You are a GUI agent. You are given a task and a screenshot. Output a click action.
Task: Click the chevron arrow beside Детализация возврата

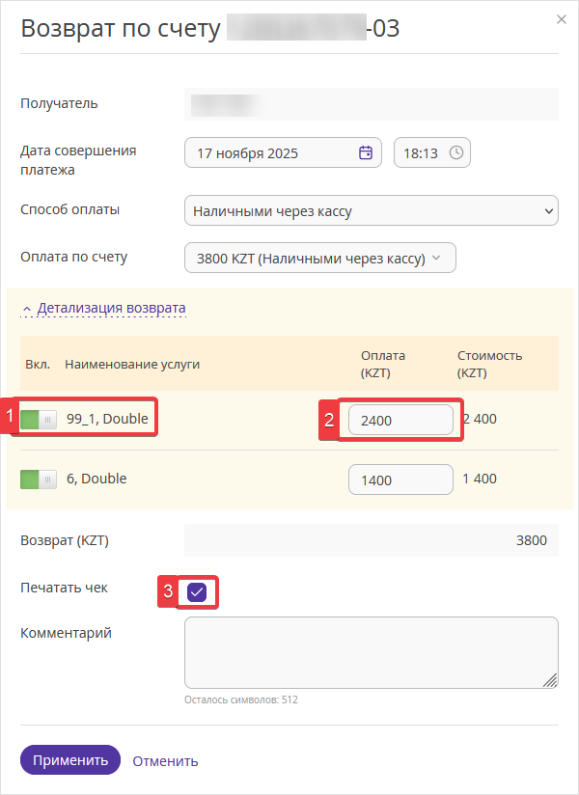(27, 310)
